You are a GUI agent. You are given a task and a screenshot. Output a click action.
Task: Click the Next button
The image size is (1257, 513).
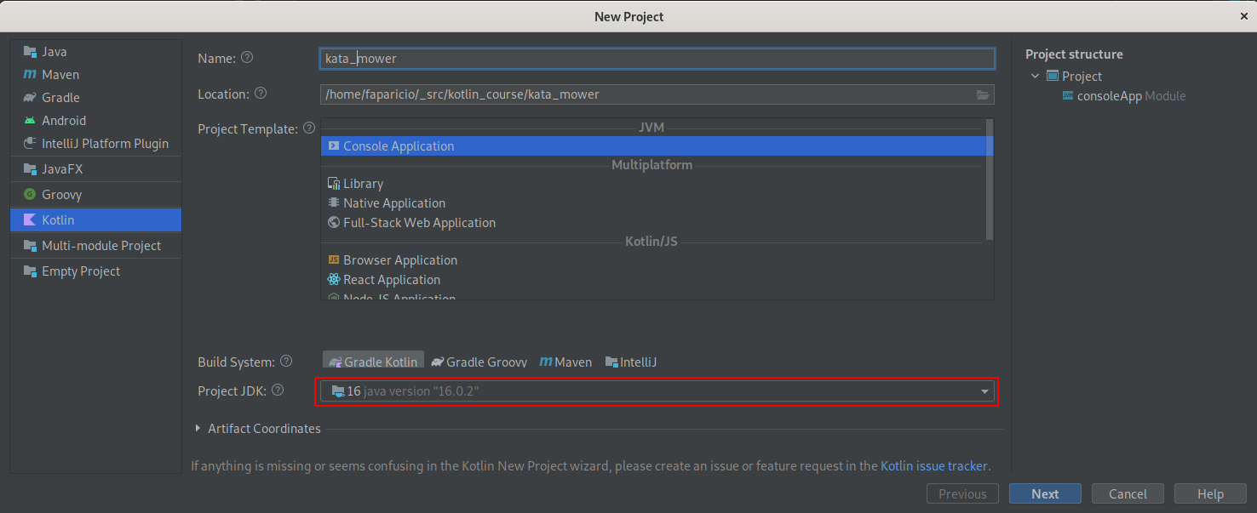(1045, 494)
